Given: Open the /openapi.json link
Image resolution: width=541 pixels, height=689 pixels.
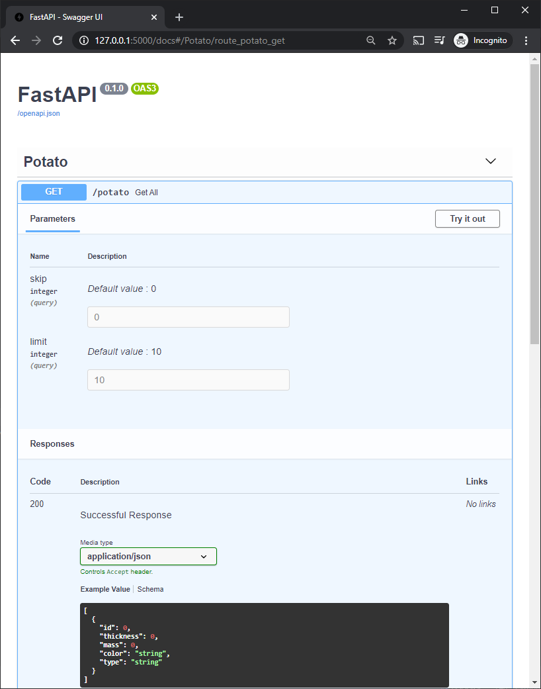Looking at the screenshot, I should 38,113.
